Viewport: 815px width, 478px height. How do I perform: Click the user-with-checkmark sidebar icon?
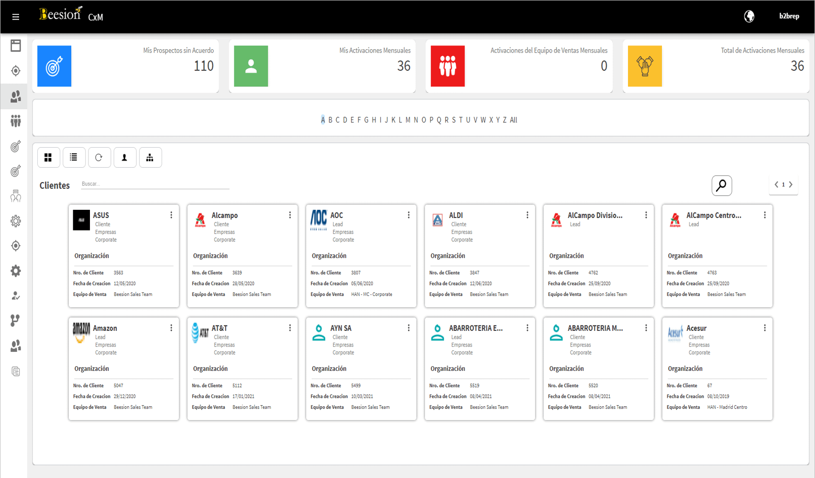tap(15, 296)
